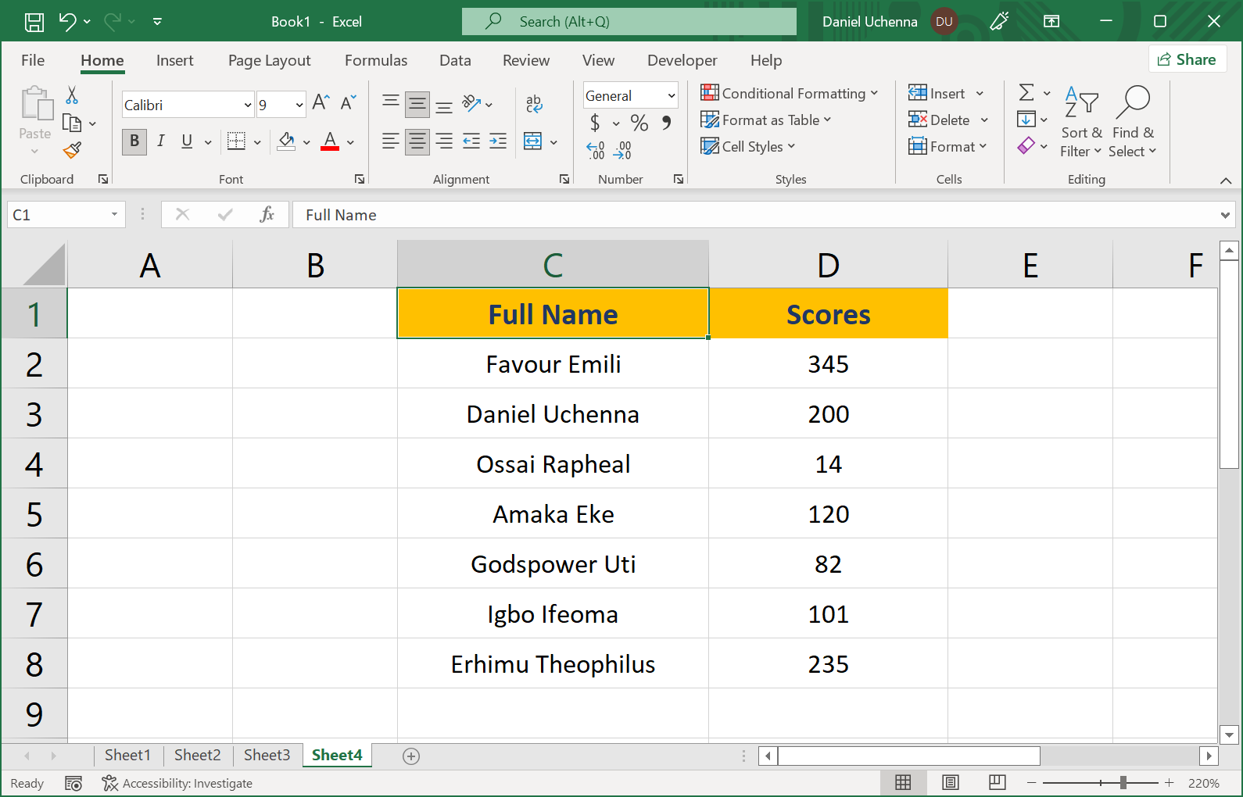Click the Increase Font Size icon
Viewport: 1243px width, 797px height.
coord(321,102)
